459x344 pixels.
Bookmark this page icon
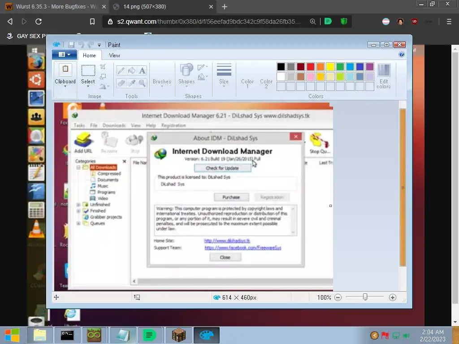pyautogui.click(x=92, y=21)
